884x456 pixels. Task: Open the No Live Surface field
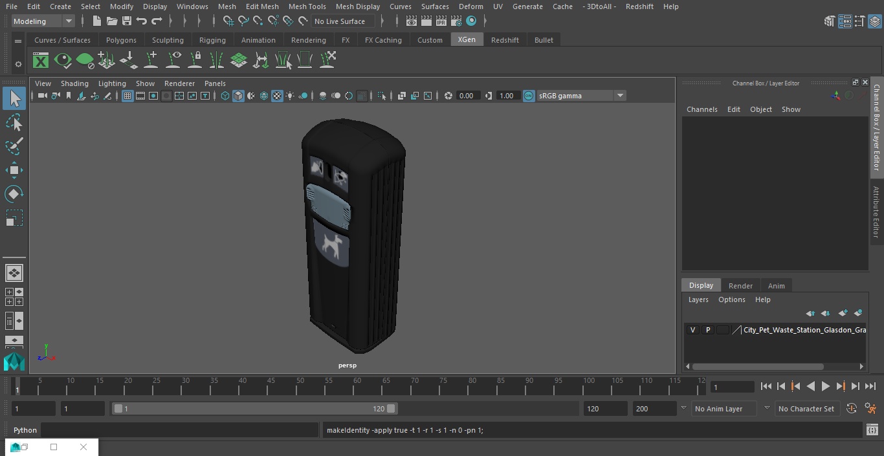(x=343, y=21)
